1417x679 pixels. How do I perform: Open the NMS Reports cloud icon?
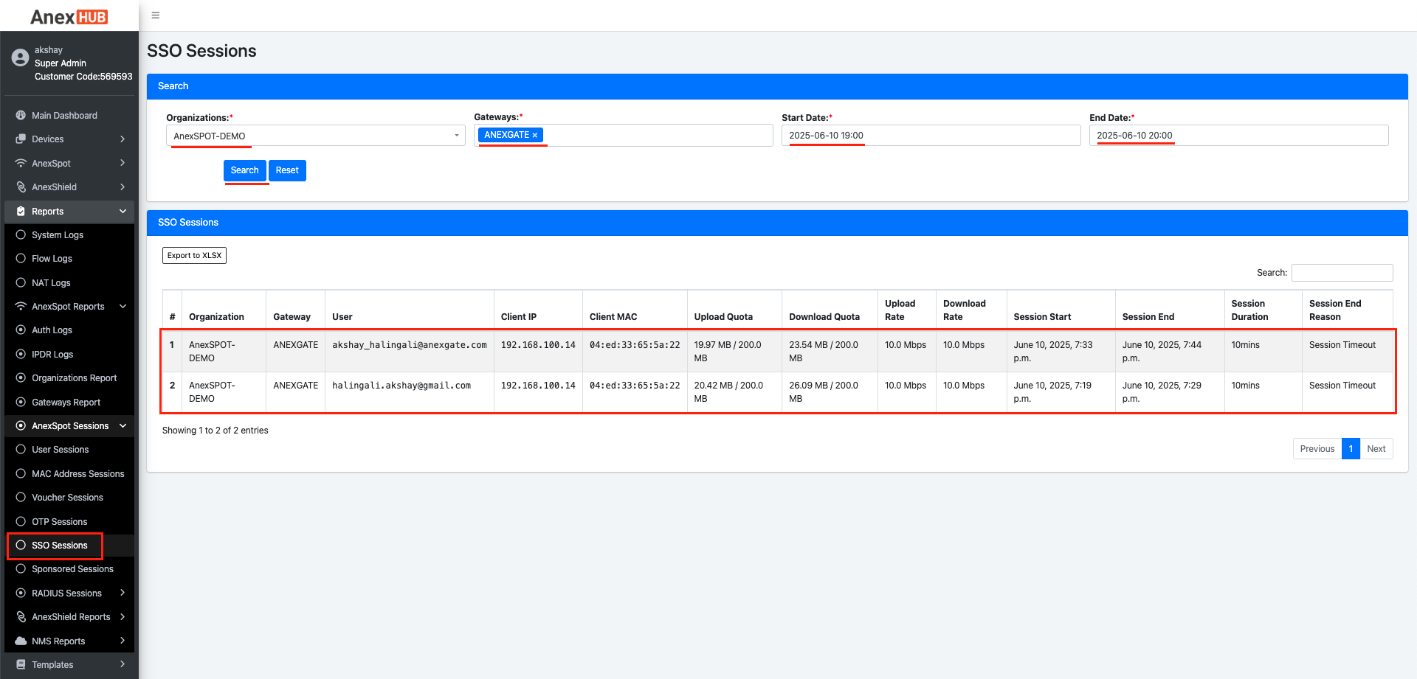(20, 641)
